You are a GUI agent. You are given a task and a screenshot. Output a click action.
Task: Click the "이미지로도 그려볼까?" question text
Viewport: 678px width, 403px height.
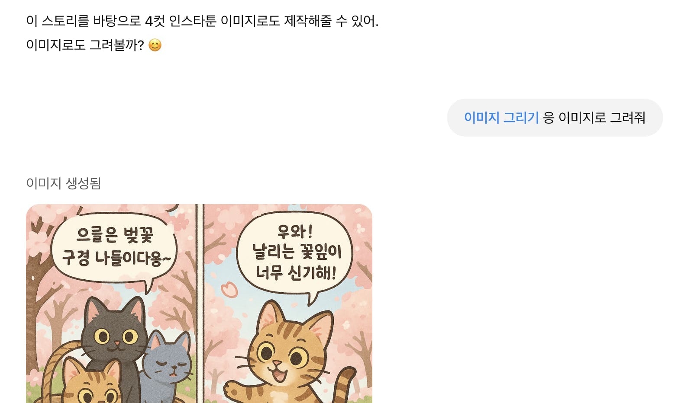tap(85, 45)
